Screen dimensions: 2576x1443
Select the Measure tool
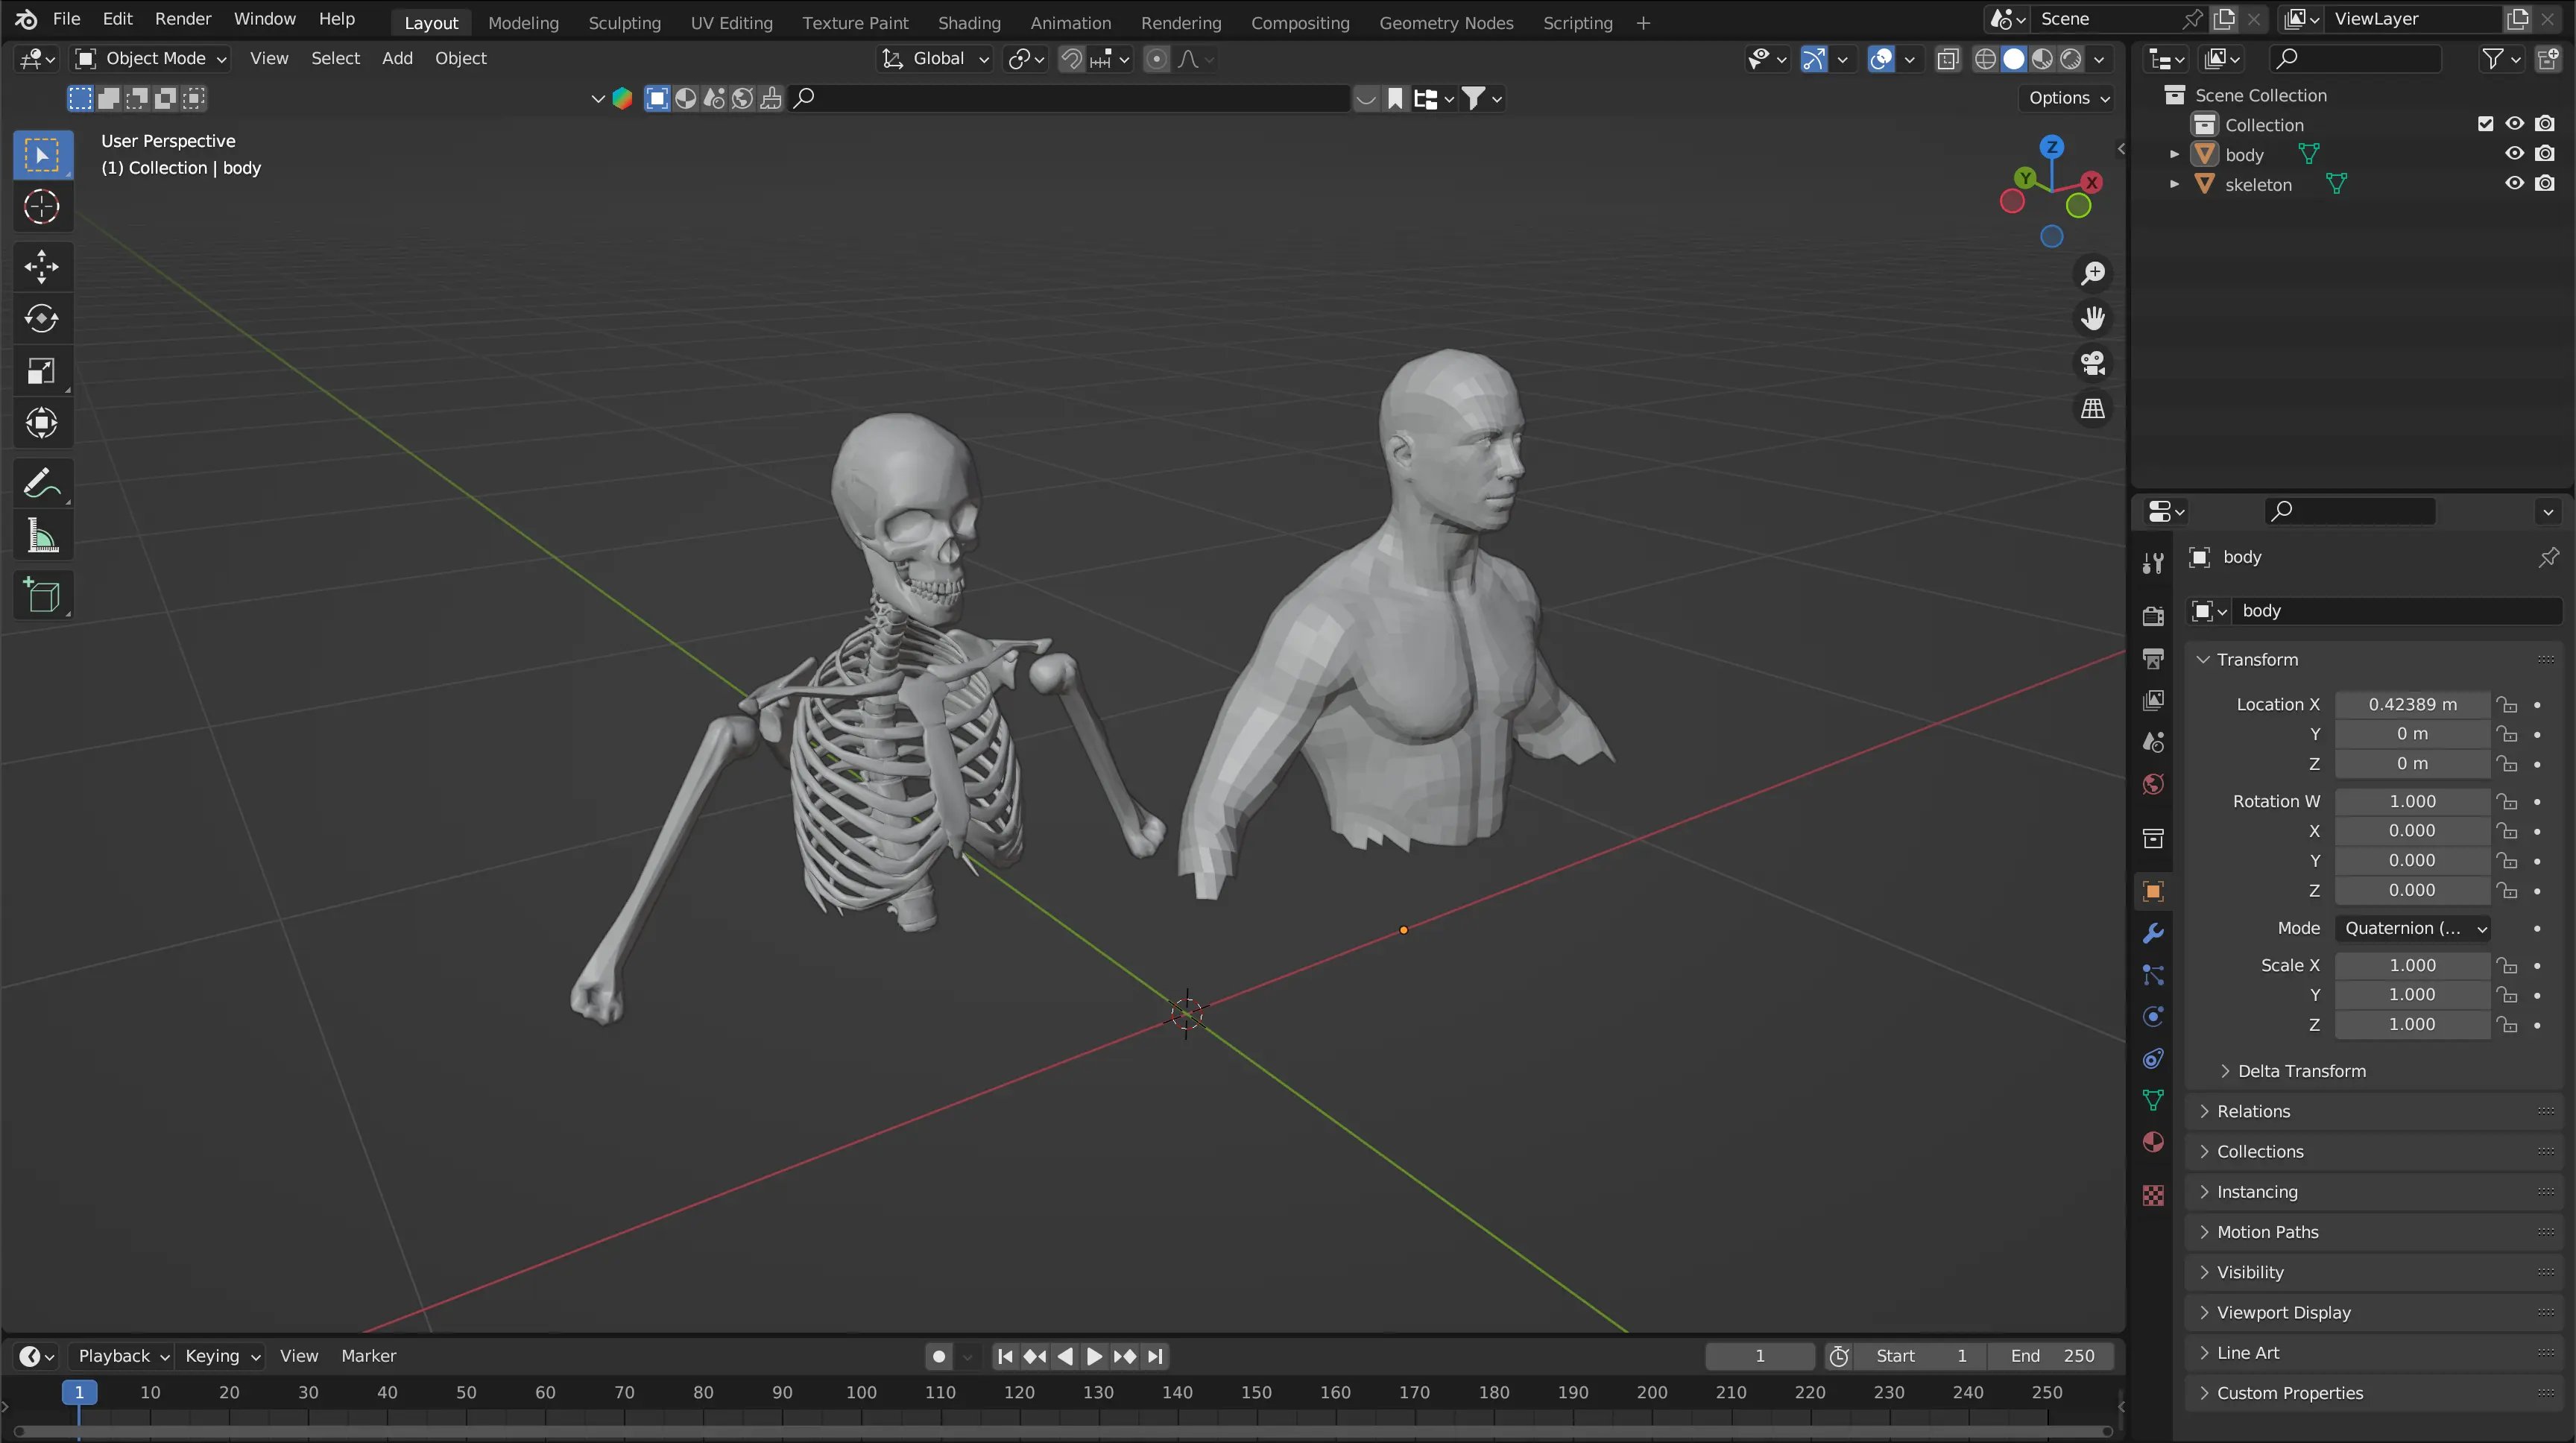pos(42,537)
